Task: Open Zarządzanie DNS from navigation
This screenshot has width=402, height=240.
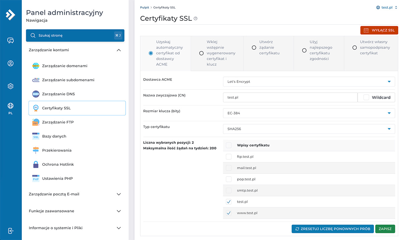Action: click(x=58, y=94)
